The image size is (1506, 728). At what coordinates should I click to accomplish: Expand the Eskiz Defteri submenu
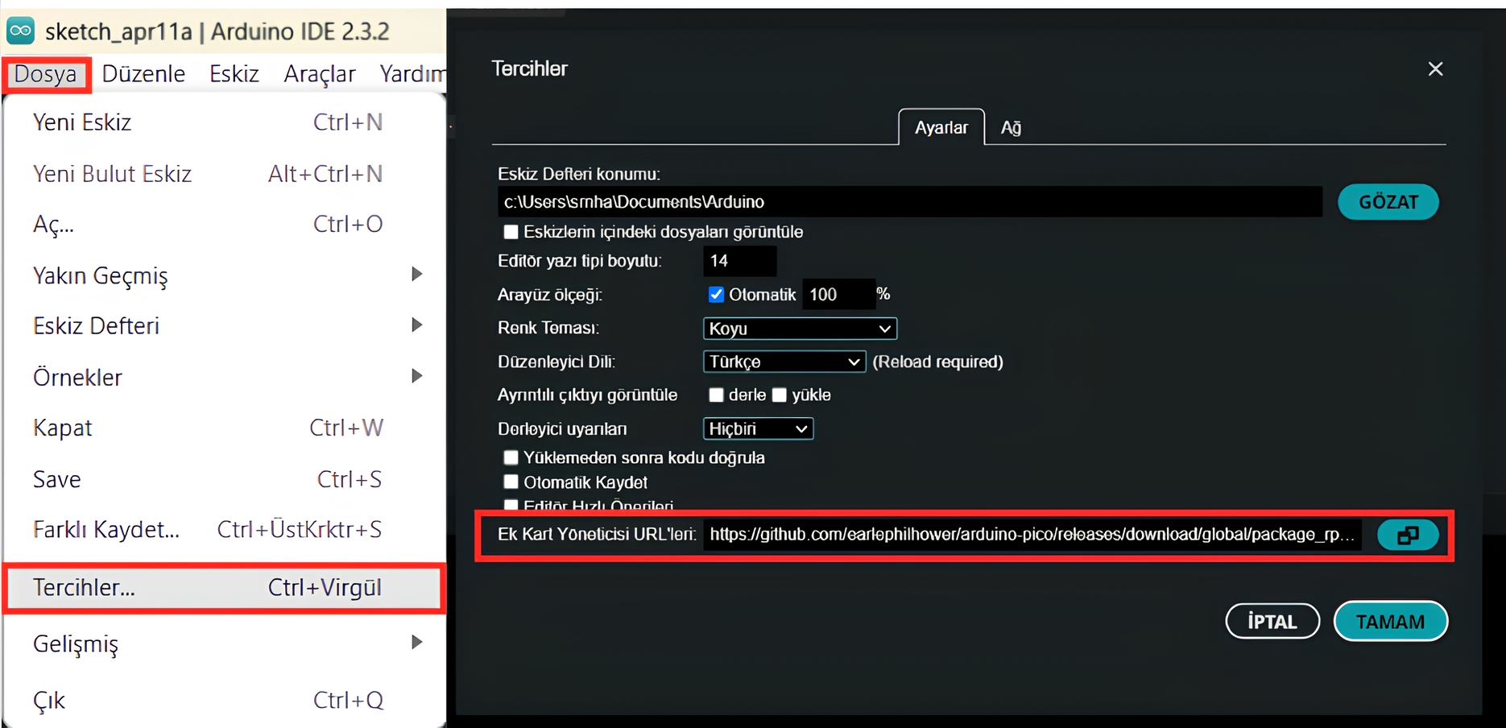(224, 326)
